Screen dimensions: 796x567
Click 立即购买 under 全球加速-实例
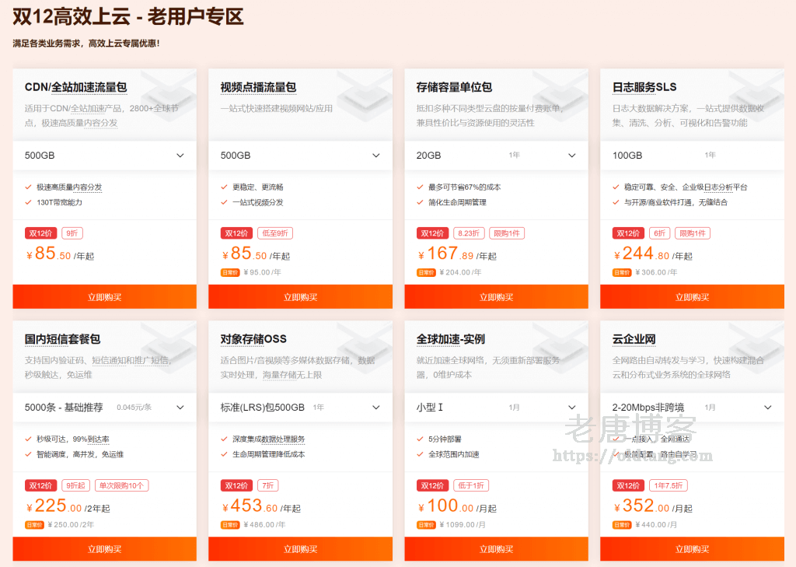pos(496,549)
